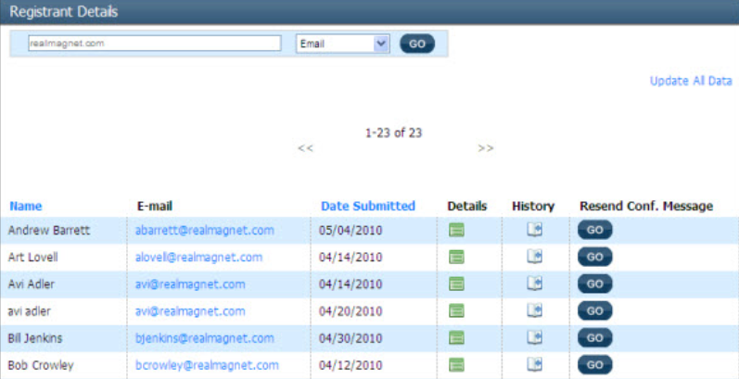Select the Andrew Barrett name cell
Image resolution: width=739 pixels, height=379 pixels.
pyautogui.click(x=49, y=231)
